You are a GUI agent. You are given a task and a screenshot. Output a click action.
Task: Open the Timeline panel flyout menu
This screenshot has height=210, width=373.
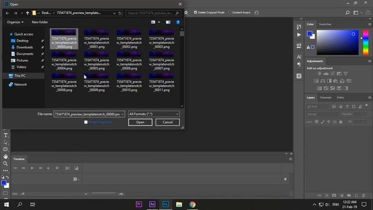(290, 159)
